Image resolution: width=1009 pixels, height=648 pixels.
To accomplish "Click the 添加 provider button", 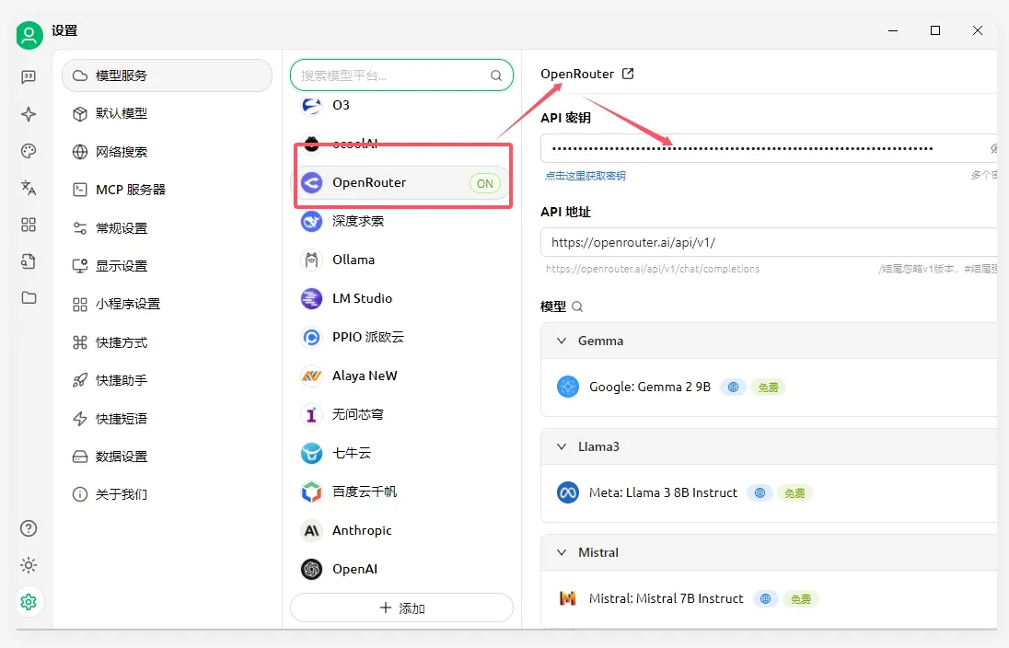I will pyautogui.click(x=401, y=608).
